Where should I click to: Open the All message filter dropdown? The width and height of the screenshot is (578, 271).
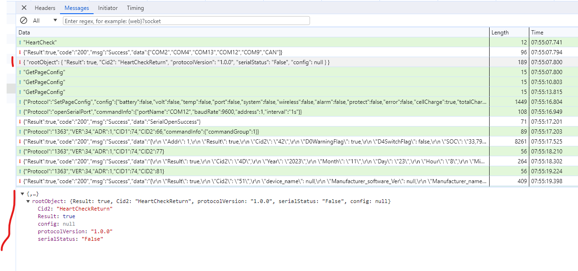pyautogui.click(x=45, y=21)
